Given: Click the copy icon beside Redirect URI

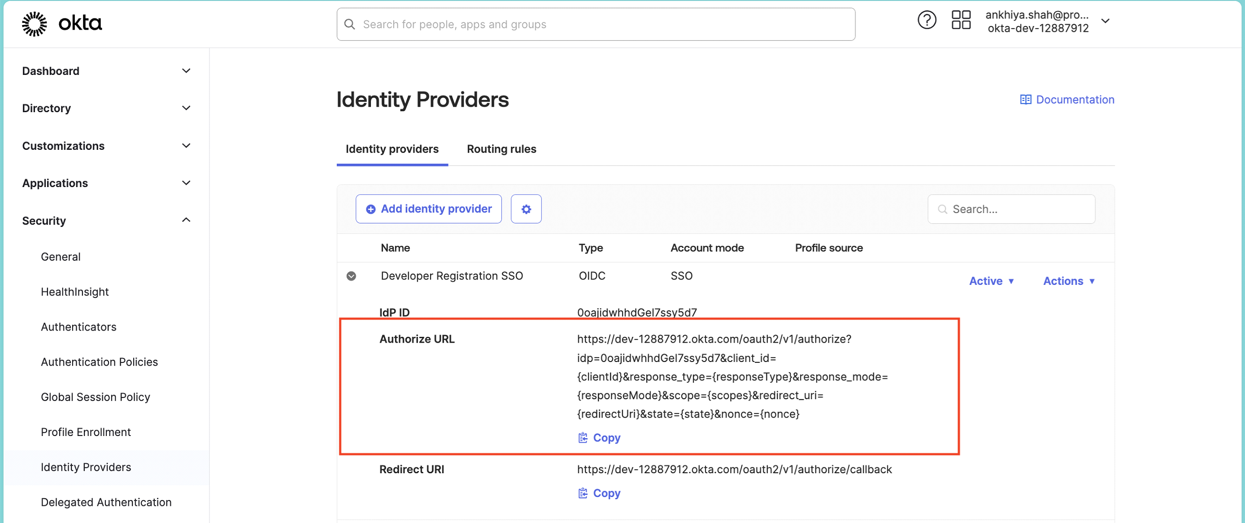Looking at the screenshot, I should [x=583, y=493].
